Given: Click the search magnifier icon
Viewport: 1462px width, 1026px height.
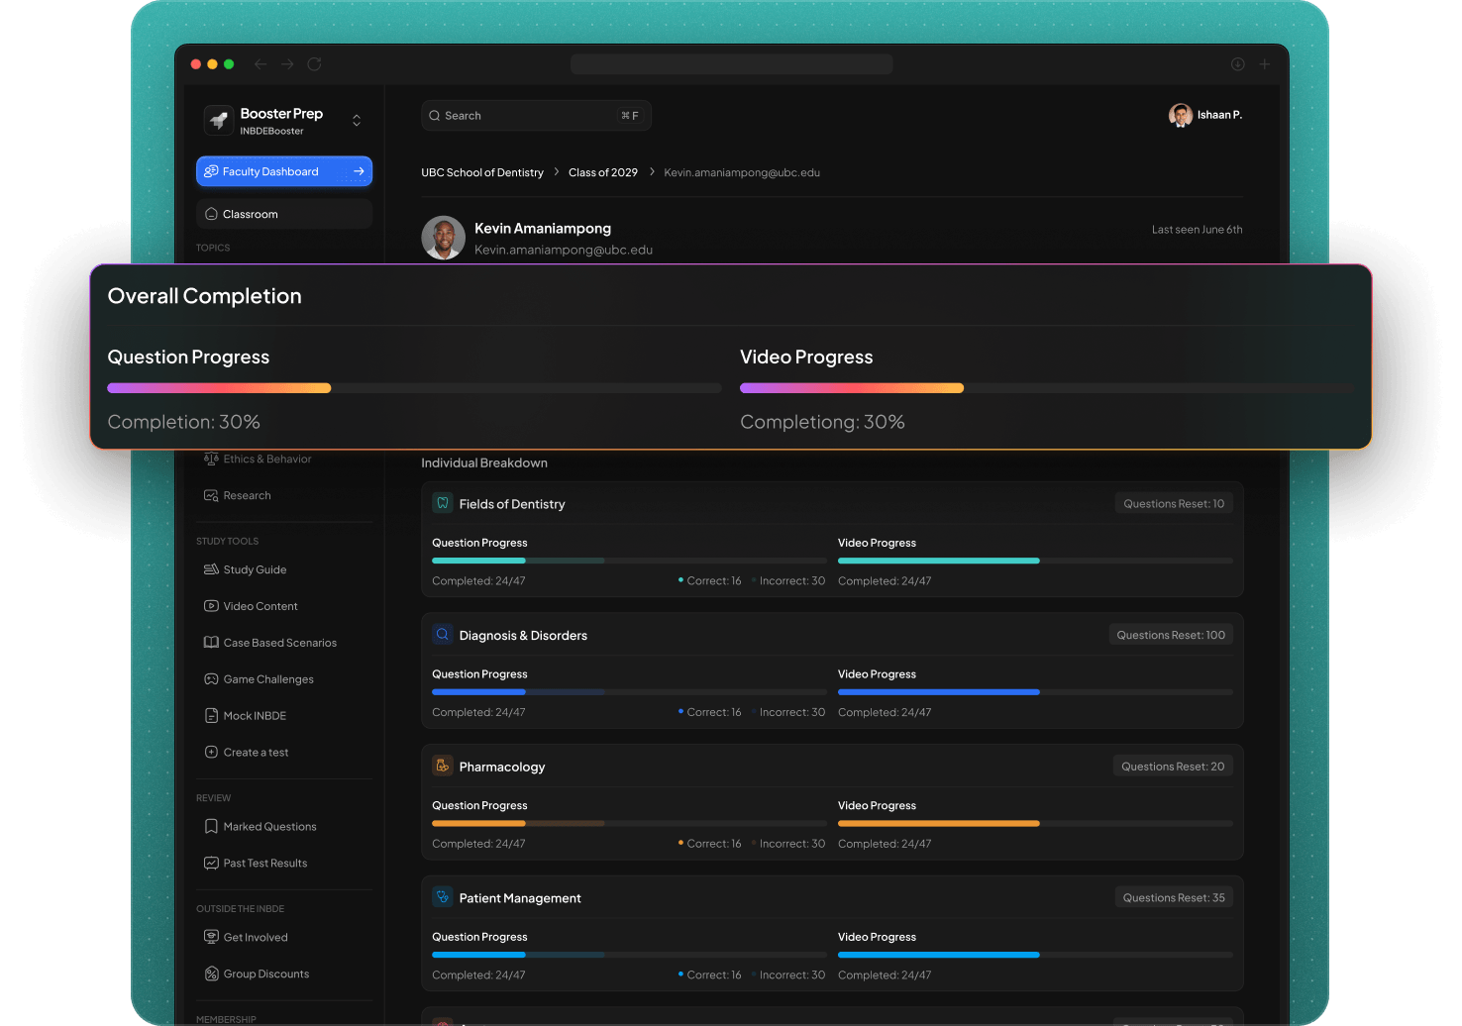Looking at the screenshot, I should tap(434, 116).
